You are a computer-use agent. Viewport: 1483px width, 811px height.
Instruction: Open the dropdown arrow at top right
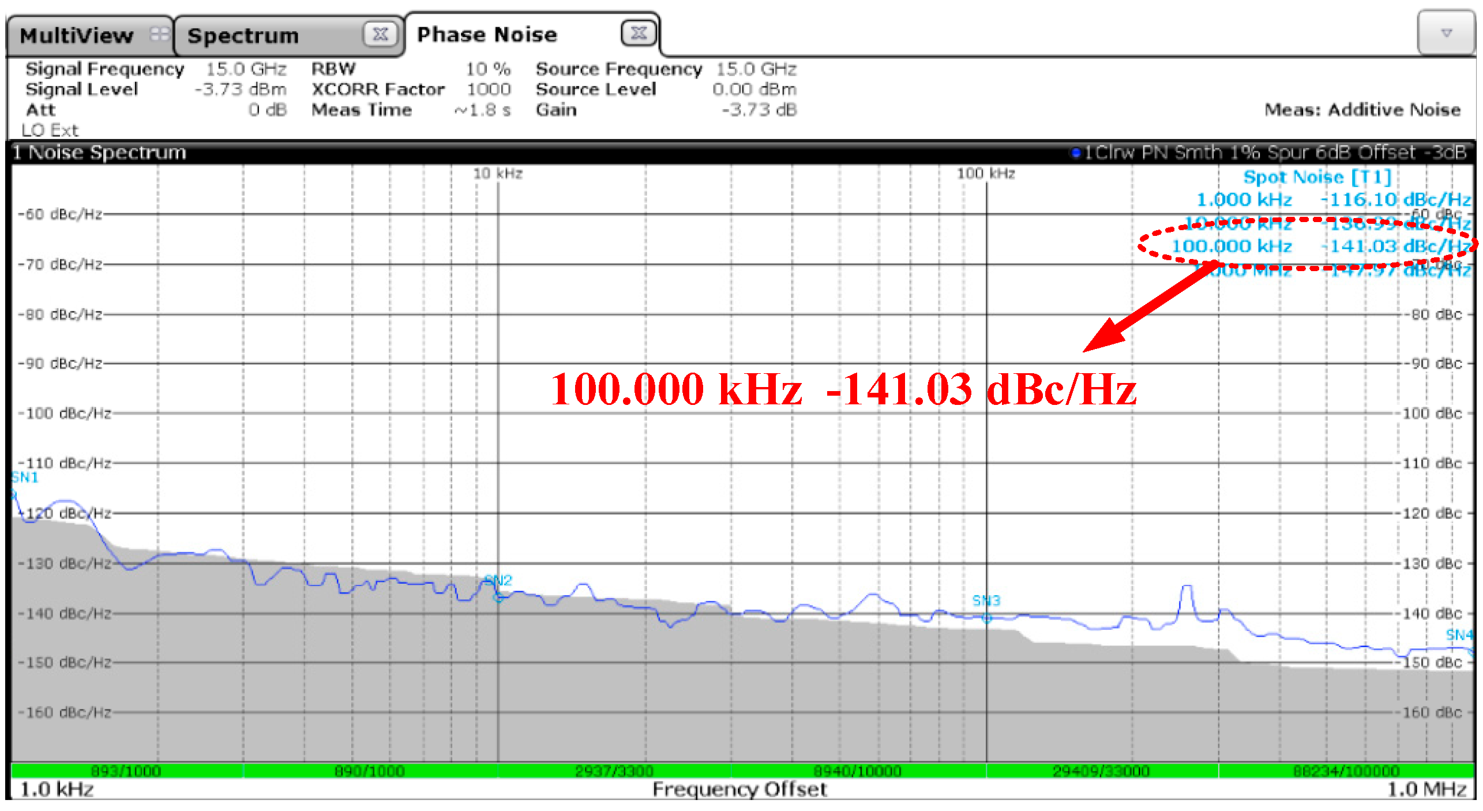1446,33
